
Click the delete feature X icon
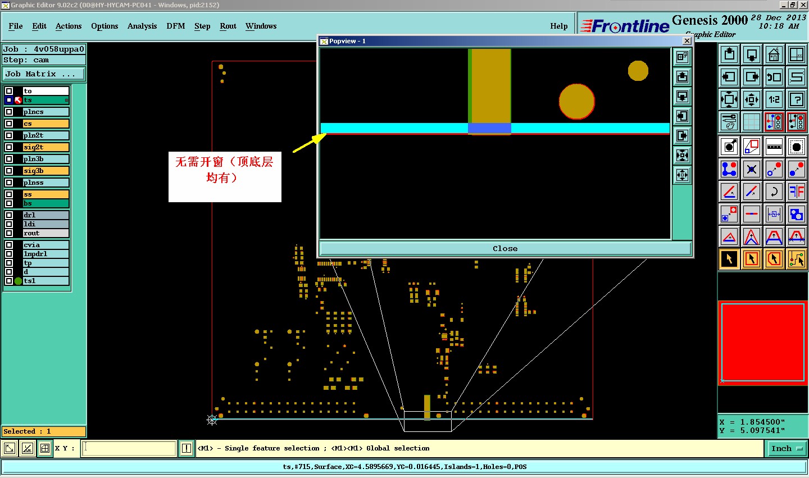[752, 169]
